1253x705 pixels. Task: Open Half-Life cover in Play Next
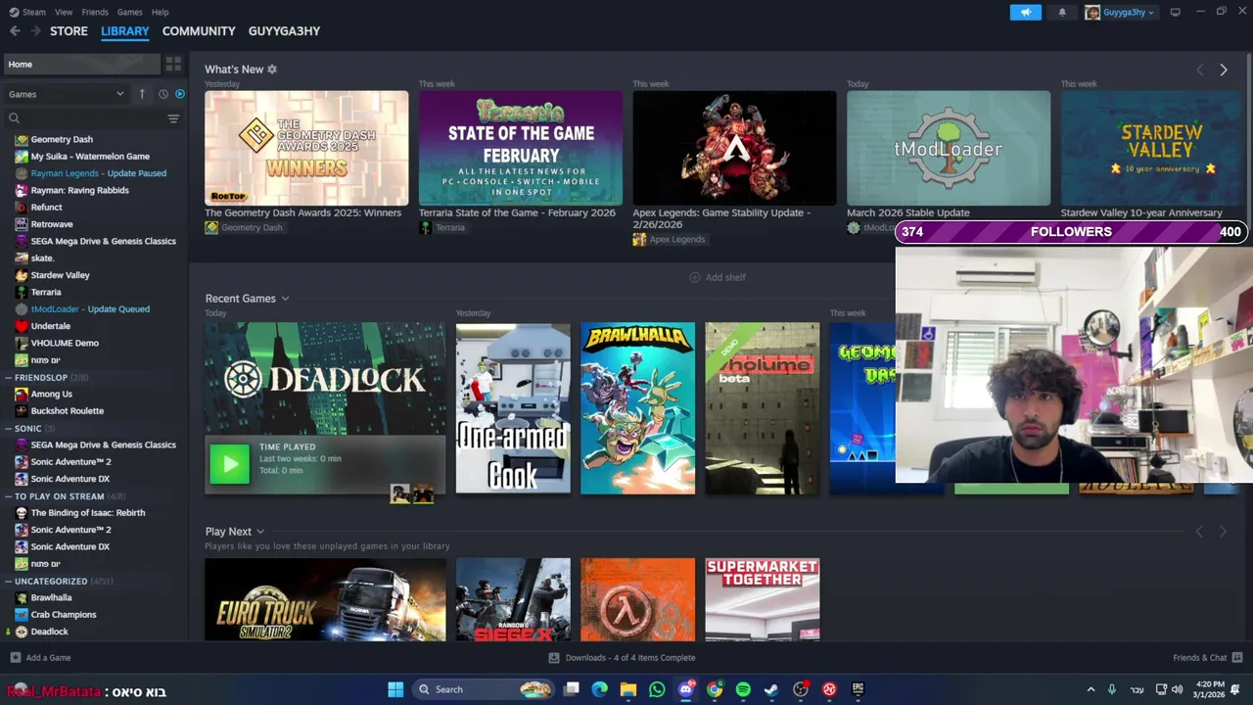click(637, 599)
